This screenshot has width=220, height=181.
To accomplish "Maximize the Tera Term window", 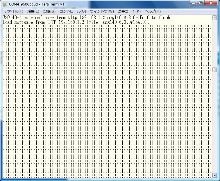I will (201, 3).
